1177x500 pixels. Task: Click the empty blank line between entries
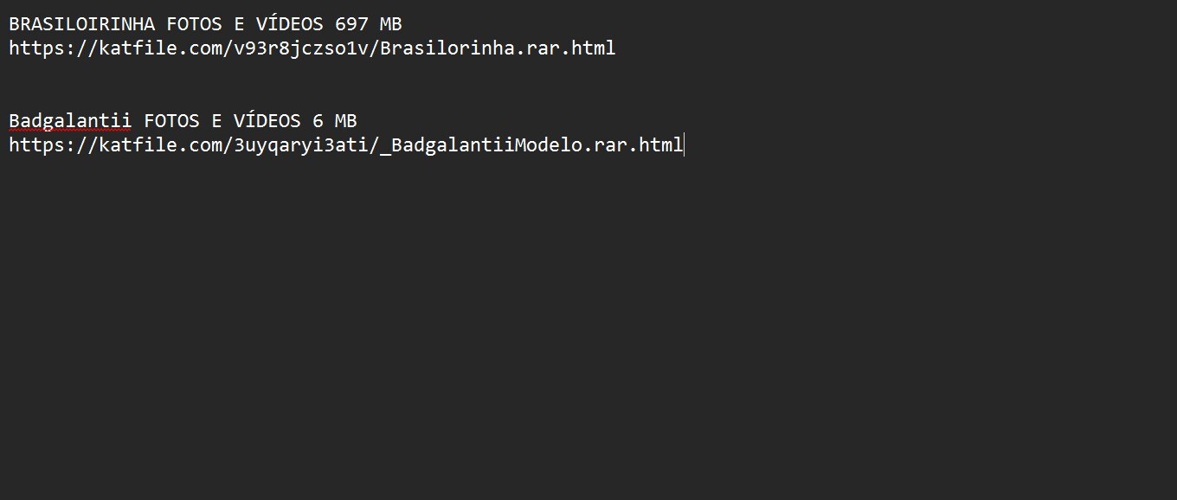tap(588, 85)
